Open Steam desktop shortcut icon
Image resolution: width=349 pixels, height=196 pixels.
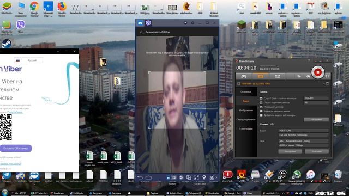tap(7, 44)
